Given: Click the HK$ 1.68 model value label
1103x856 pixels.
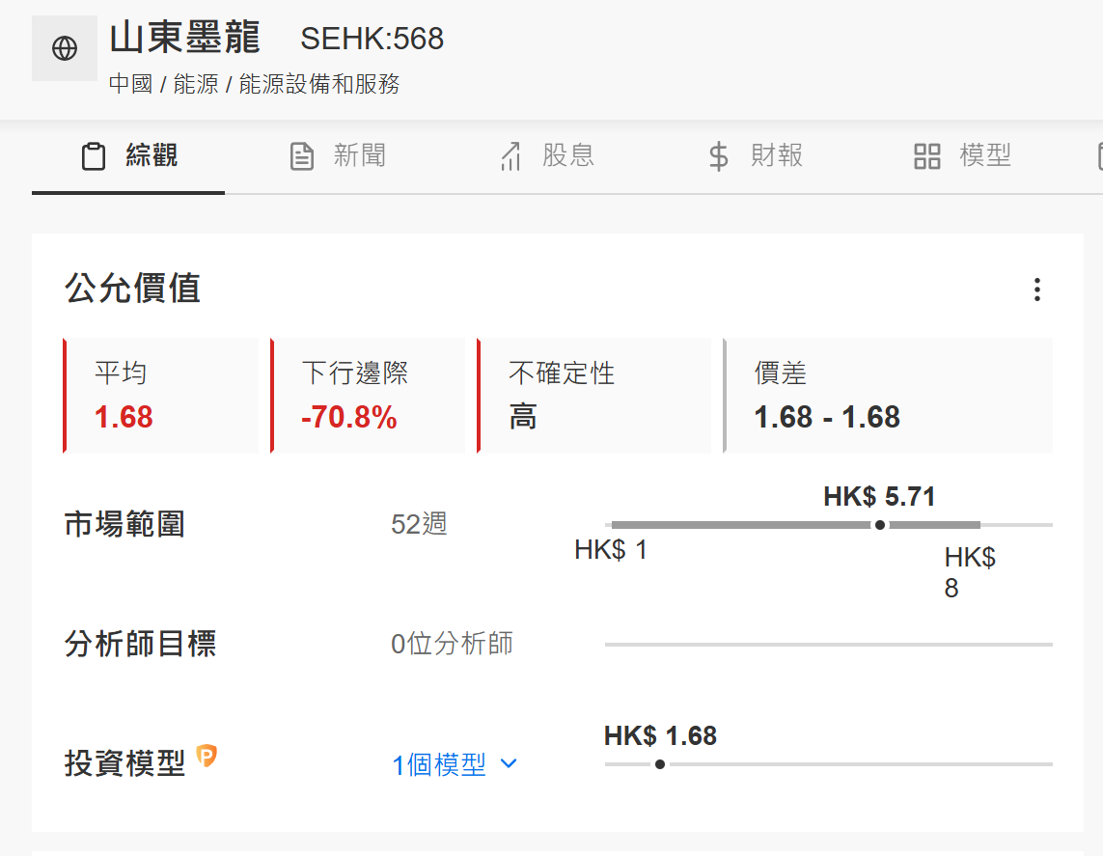Looking at the screenshot, I should click(660, 735).
